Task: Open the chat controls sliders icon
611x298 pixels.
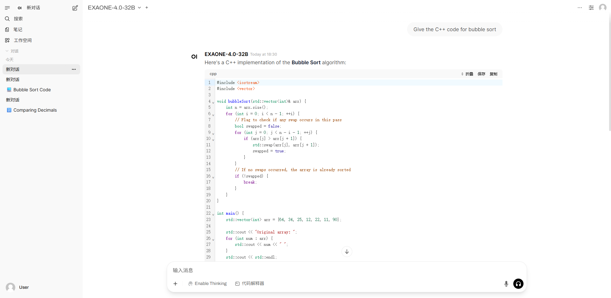Action: tap(591, 8)
